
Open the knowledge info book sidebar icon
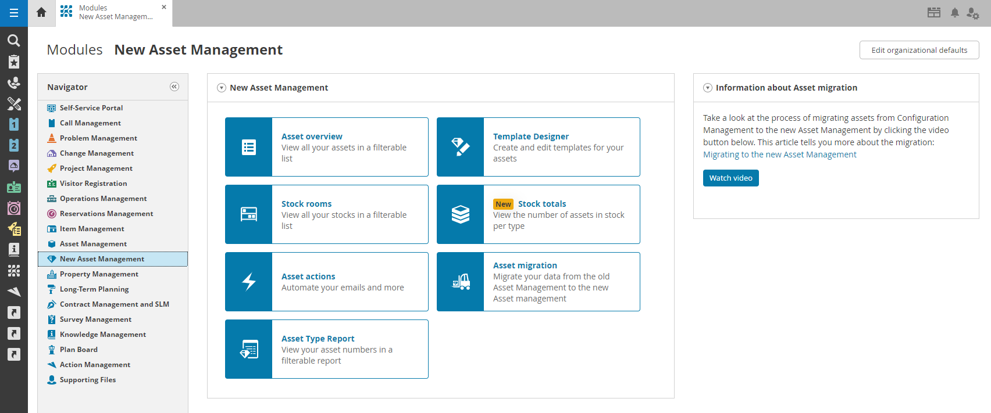[14, 250]
